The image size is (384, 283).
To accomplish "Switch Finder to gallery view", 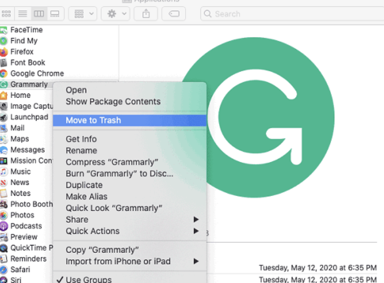I will pyautogui.click(x=55, y=14).
